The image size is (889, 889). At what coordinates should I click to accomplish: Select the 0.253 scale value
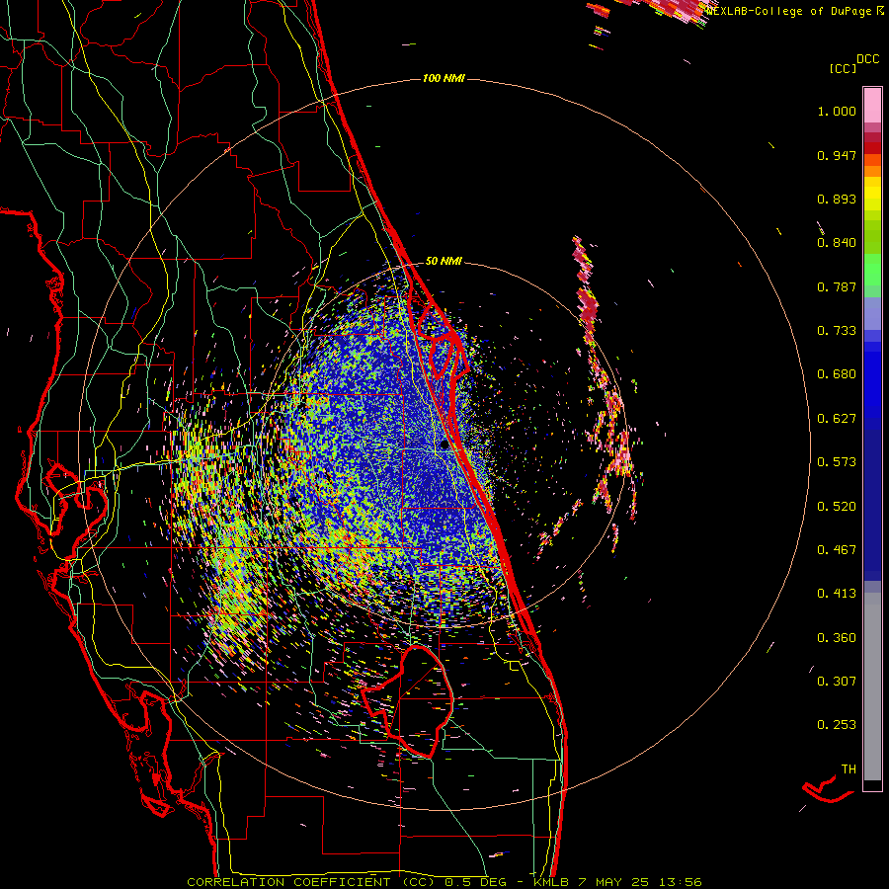click(x=837, y=725)
